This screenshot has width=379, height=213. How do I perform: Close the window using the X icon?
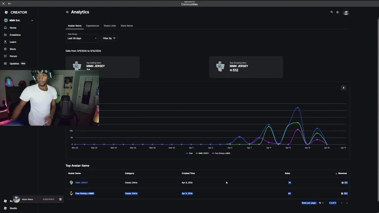click(x=4, y=4)
